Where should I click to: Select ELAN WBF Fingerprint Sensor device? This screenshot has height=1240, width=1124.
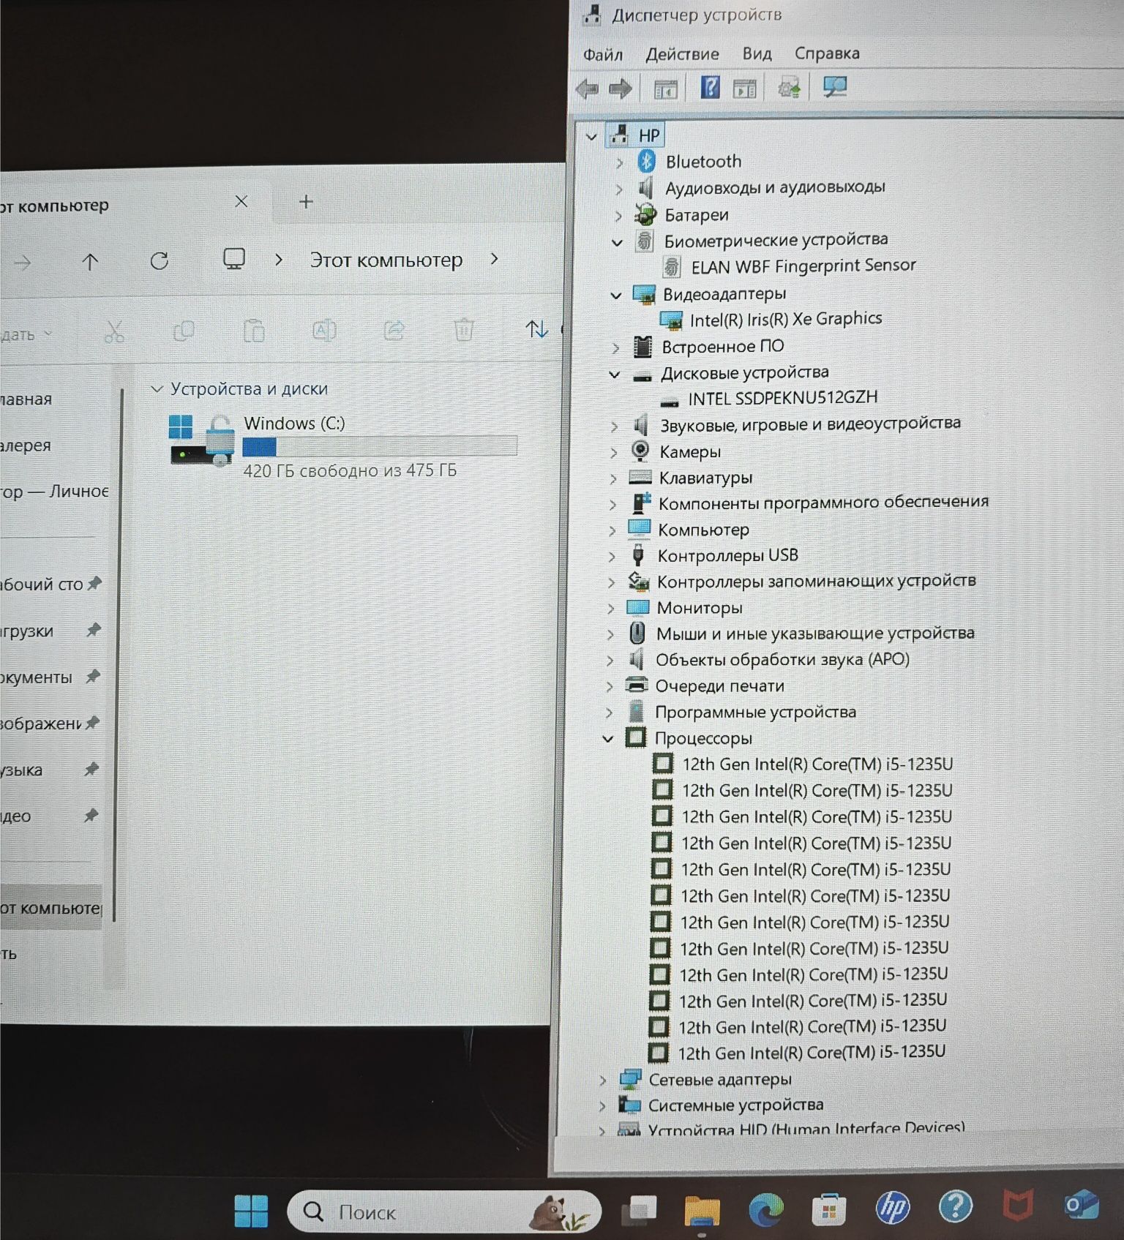click(803, 266)
